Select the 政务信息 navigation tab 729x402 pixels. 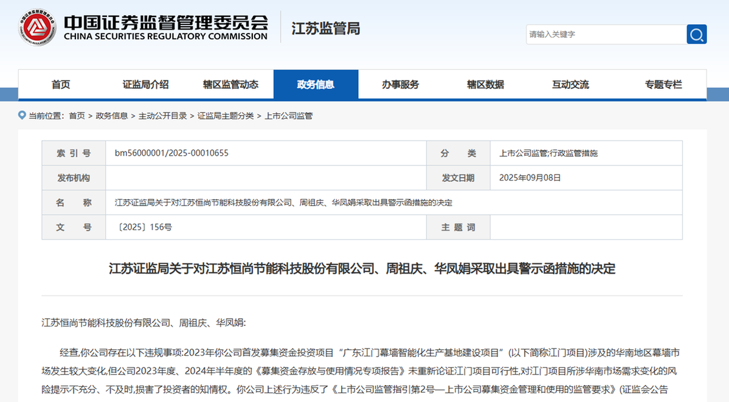pyautogui.click(x=316, y=85)
